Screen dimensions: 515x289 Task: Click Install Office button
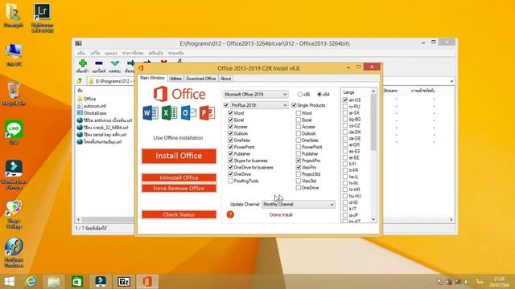click(179, 156)
